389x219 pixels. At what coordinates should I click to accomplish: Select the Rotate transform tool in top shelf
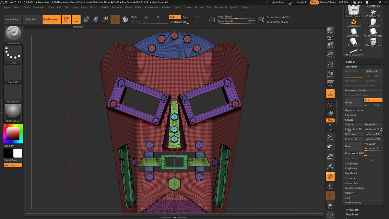tap(105, 19)
